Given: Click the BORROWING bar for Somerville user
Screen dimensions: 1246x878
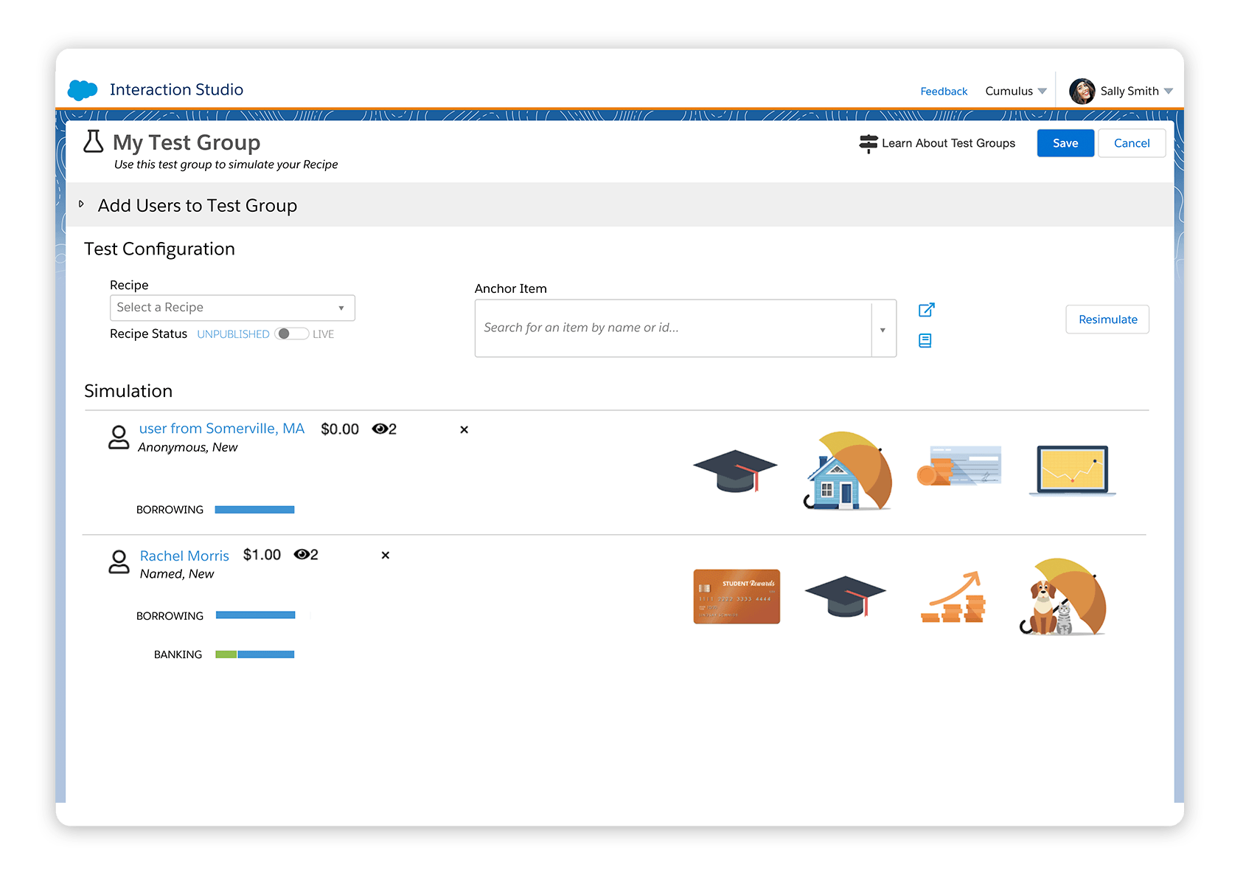Looking at the screenshot, I should click(x=254, y=510).
